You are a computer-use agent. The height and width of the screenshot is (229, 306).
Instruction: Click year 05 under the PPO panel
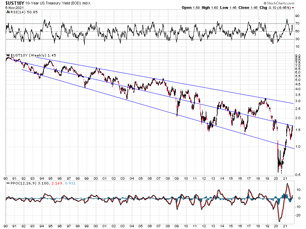141,226
